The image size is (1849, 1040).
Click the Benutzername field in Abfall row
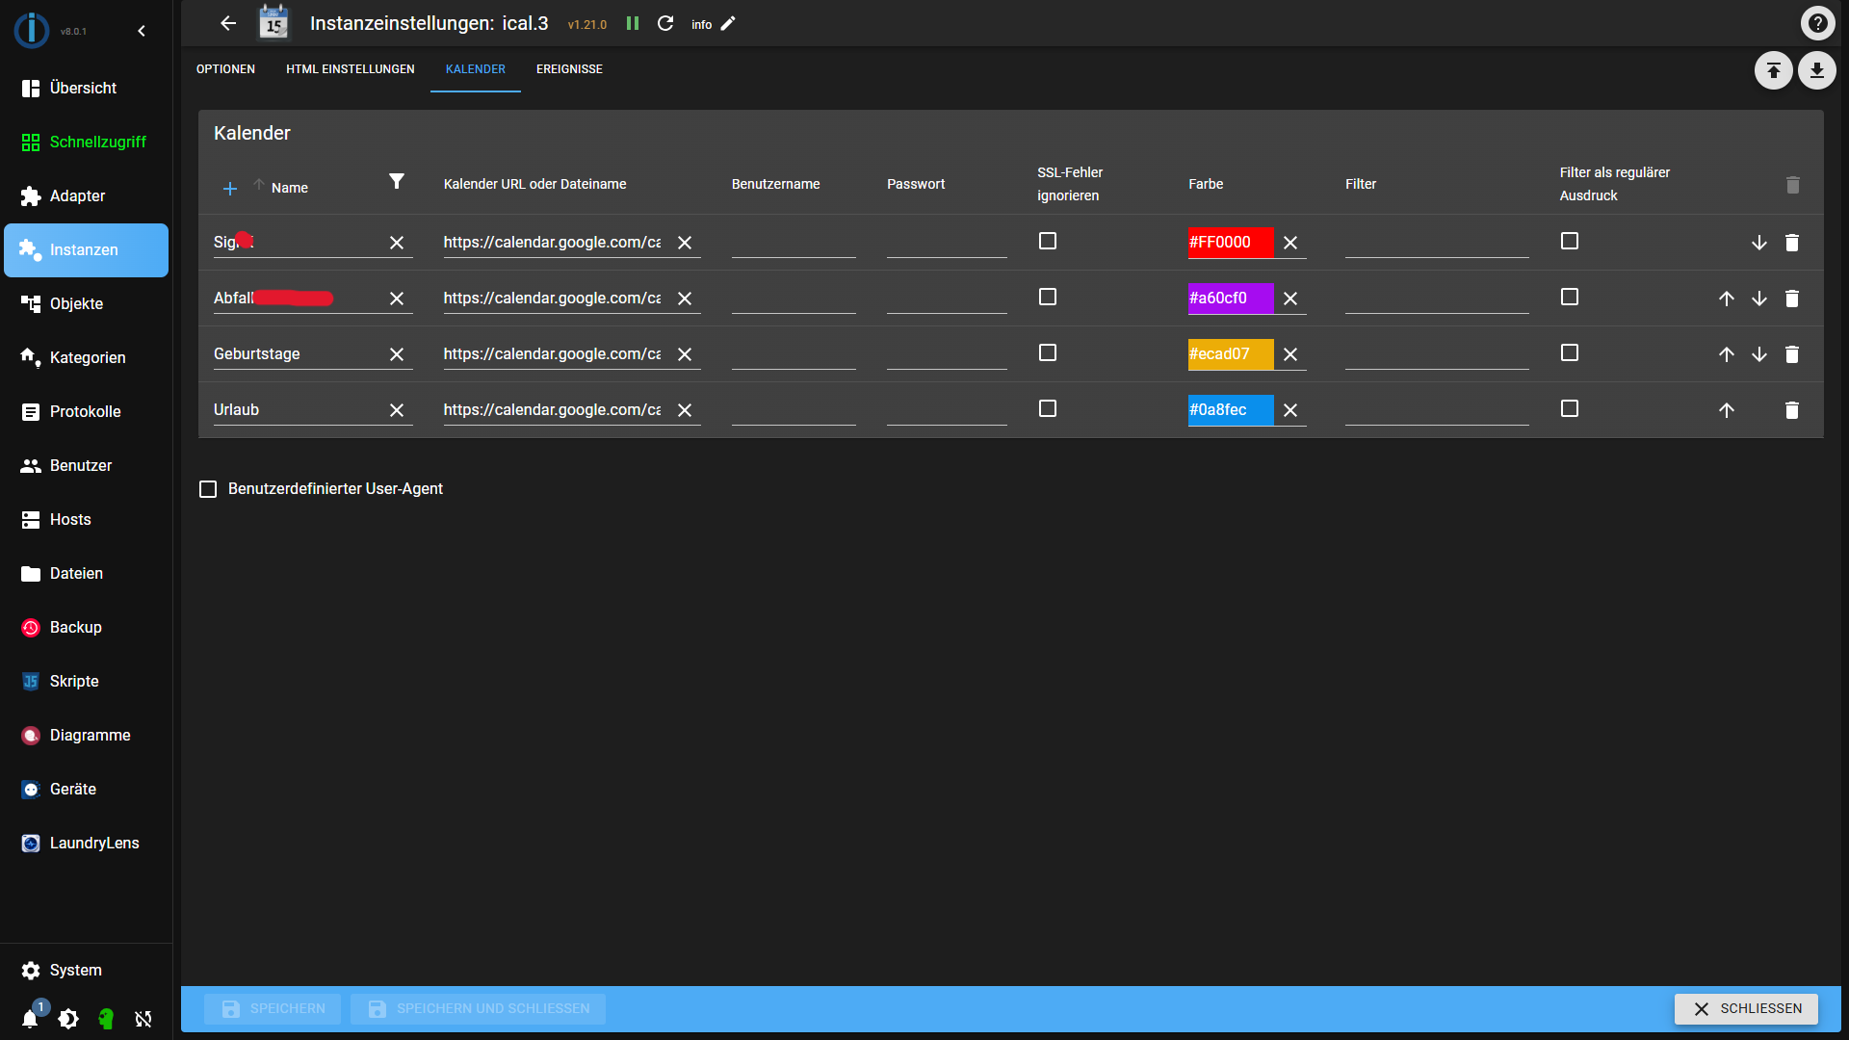[794, 299]
